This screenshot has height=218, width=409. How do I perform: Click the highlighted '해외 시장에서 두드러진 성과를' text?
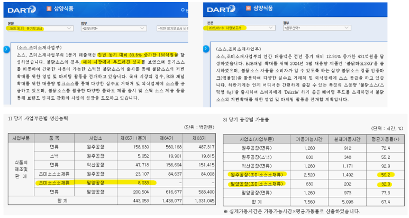113,62
